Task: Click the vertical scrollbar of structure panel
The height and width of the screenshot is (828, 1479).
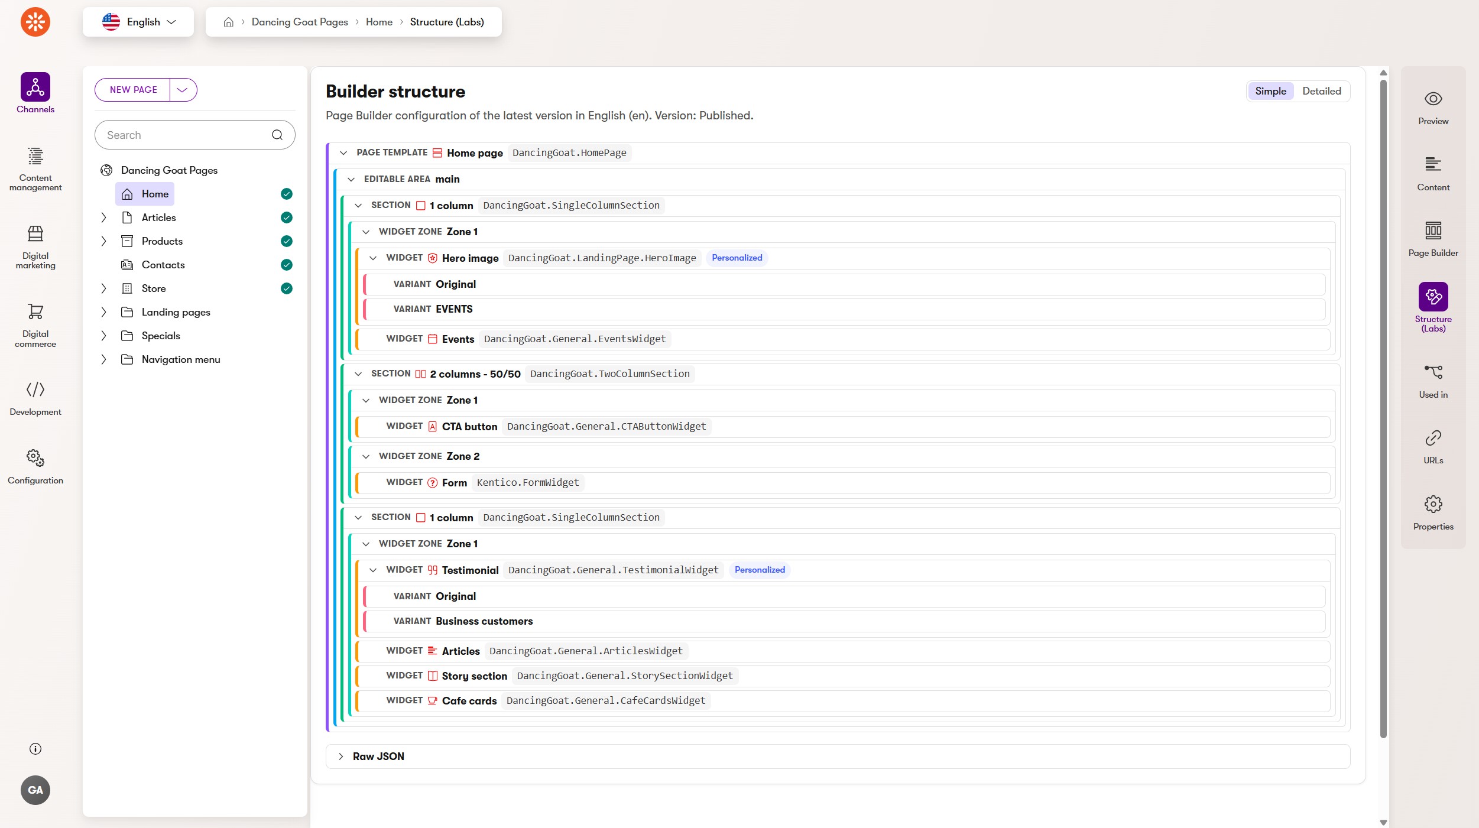Action: (1383, 408)
